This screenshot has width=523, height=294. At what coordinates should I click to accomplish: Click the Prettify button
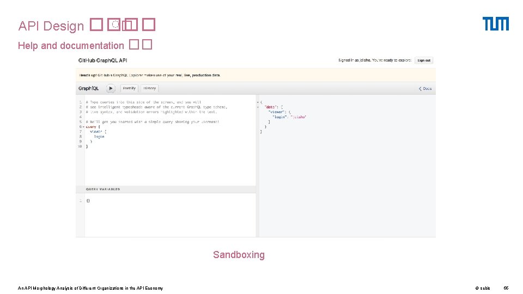point(129,88)
